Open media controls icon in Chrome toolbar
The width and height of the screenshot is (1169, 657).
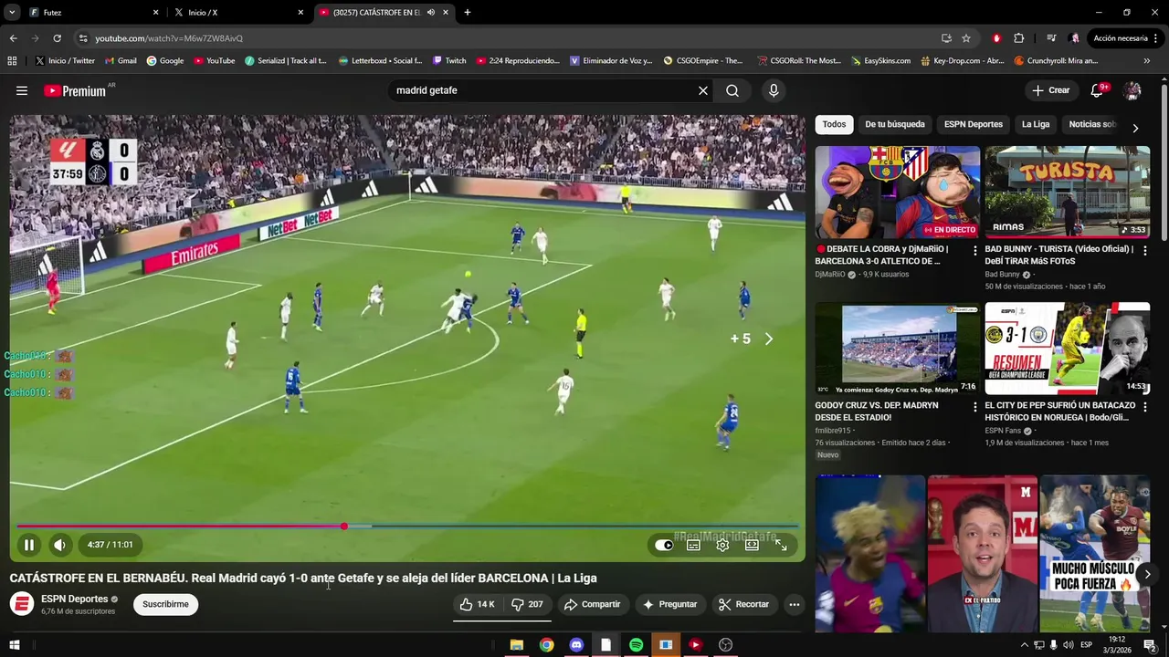pyautogui.click(x=1051, y=38)
